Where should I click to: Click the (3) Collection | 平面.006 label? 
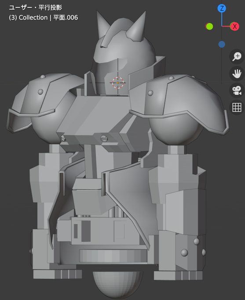(43, 18)
